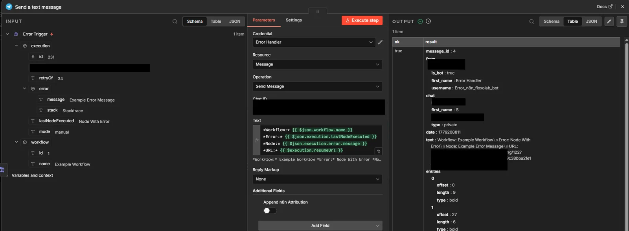Click into the Text expression field
Image resolution: width=629 pixels, height=231 pixels.
click(x=321, y=140)
